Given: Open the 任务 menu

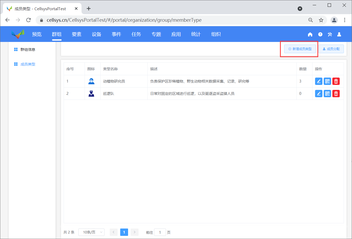Looking at the screenshot, I should [x=136, y=34].
